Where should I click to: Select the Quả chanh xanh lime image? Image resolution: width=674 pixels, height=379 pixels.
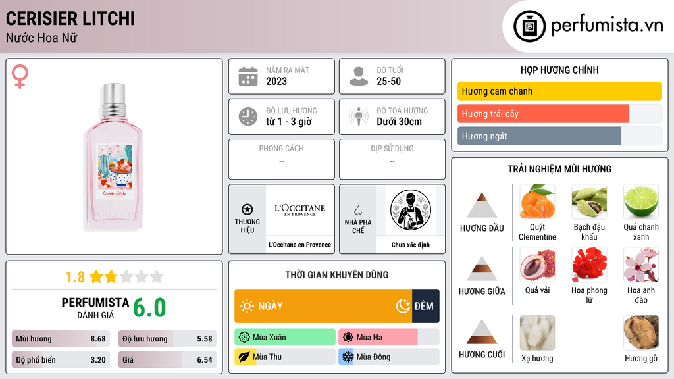pos(641,202)
